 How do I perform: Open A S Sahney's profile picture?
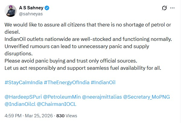tap(11, 11)
